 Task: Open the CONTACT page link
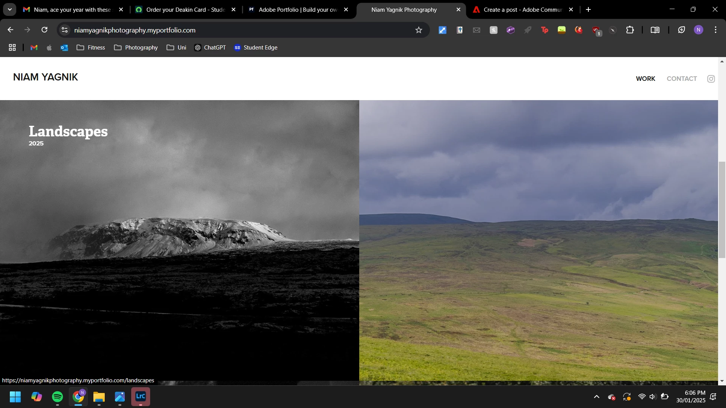[x=681, y=79]
